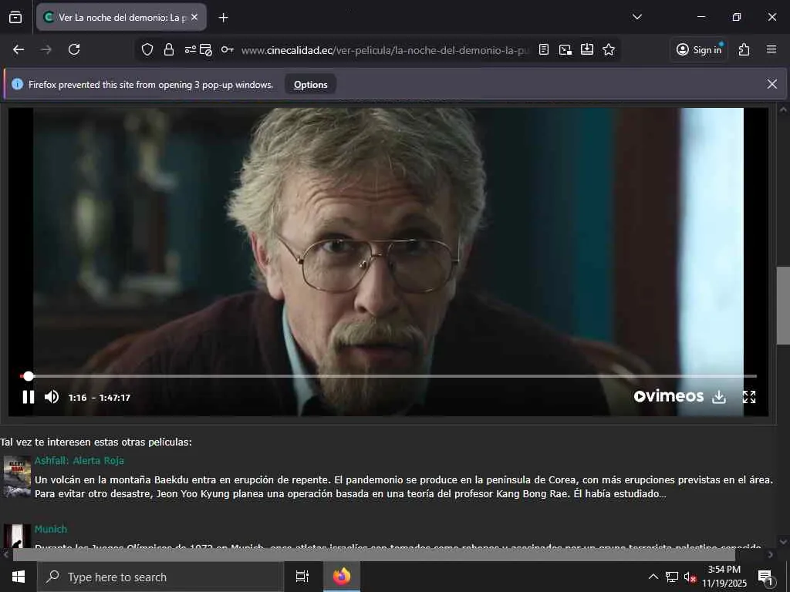Seek to the middle of the video timeline
The width and height of the screenshot is (790, 592).
pos(389,376)
